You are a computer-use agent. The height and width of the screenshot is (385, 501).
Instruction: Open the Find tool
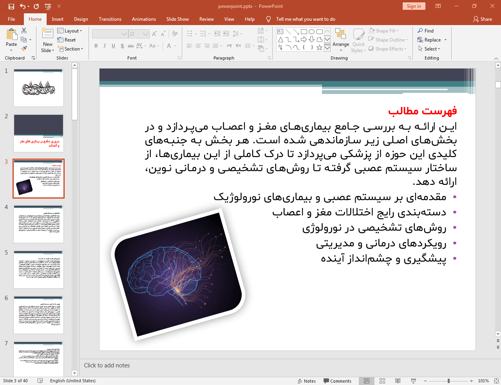(428, 31)
